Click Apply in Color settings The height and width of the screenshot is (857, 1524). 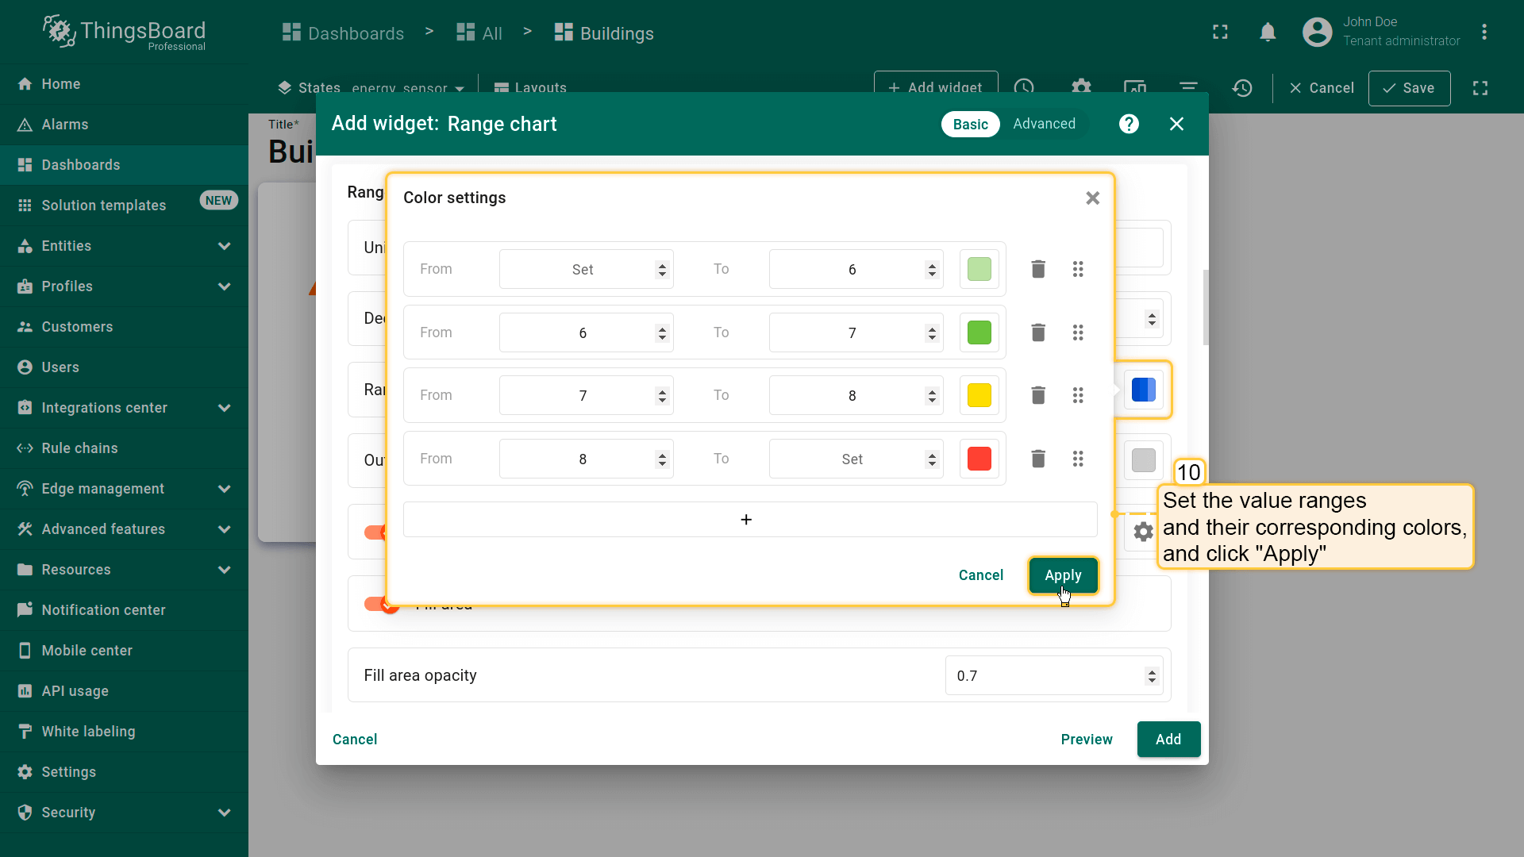pos(1062,575)
